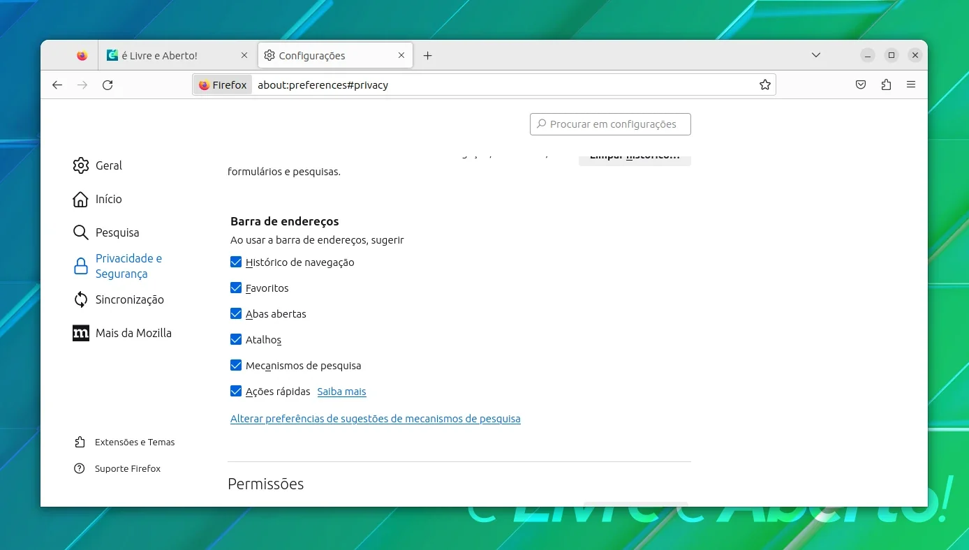Click the Privacidade padlock icon
Image resolution: width=969 pixels, height=550 pixels.
coord(81,267)
